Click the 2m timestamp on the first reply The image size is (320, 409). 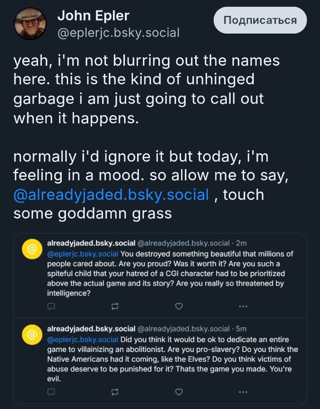(241, 243)
